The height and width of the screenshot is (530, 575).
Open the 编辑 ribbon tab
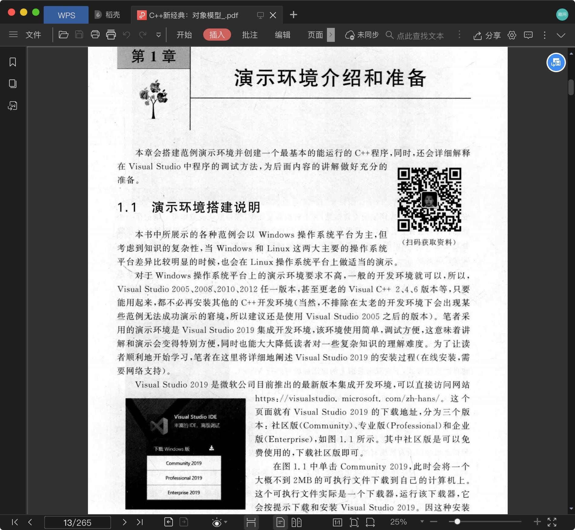tap(283, 35)
